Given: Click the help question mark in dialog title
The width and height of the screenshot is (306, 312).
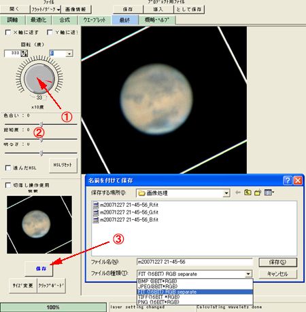Looking at the screenshot, I should pyautogui.click(x=288, y=180).
